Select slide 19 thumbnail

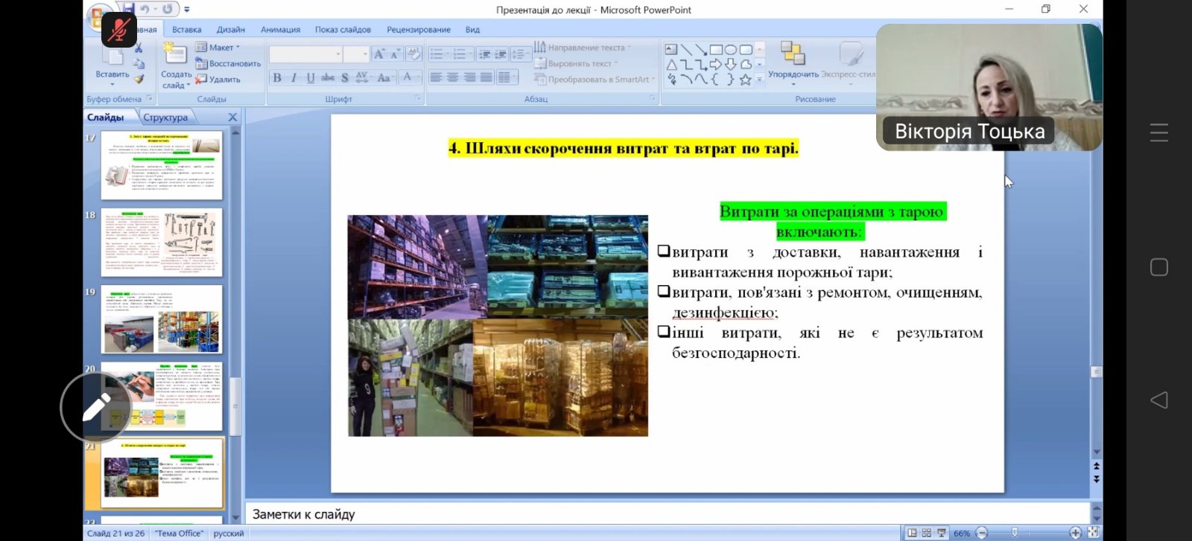tap(162, 319)
